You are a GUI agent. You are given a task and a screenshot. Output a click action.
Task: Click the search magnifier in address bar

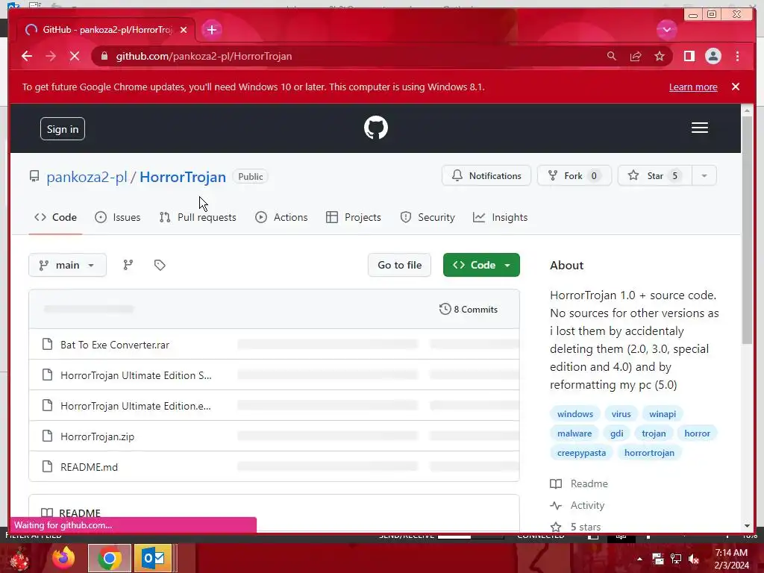point(612,56)
